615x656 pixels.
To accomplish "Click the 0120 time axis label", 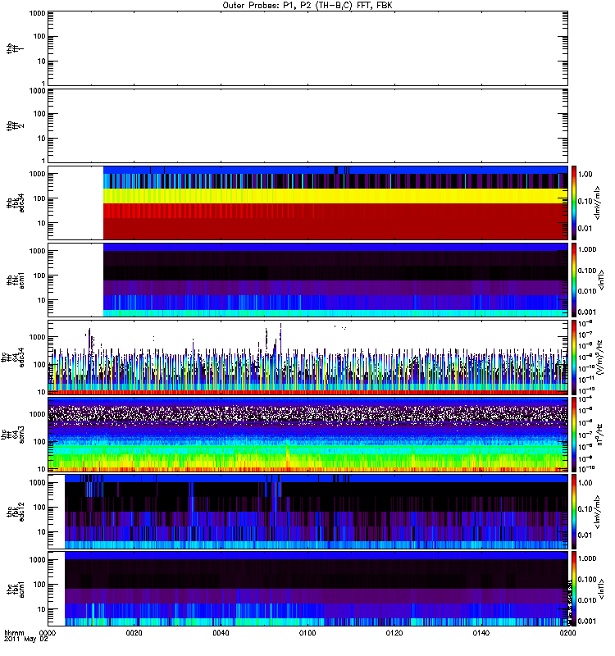I will (x=394, y=633).
